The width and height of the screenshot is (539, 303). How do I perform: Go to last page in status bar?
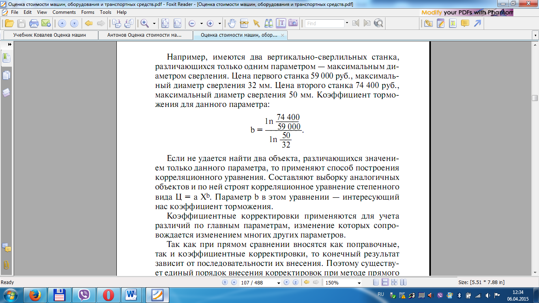[295, 282]
